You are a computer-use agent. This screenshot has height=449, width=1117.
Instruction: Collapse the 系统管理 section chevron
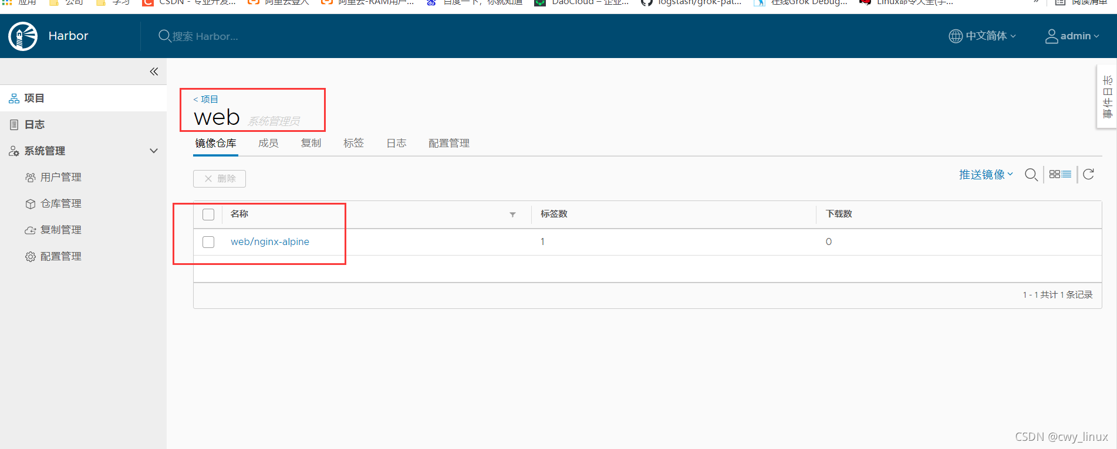[x=154, y=151]
